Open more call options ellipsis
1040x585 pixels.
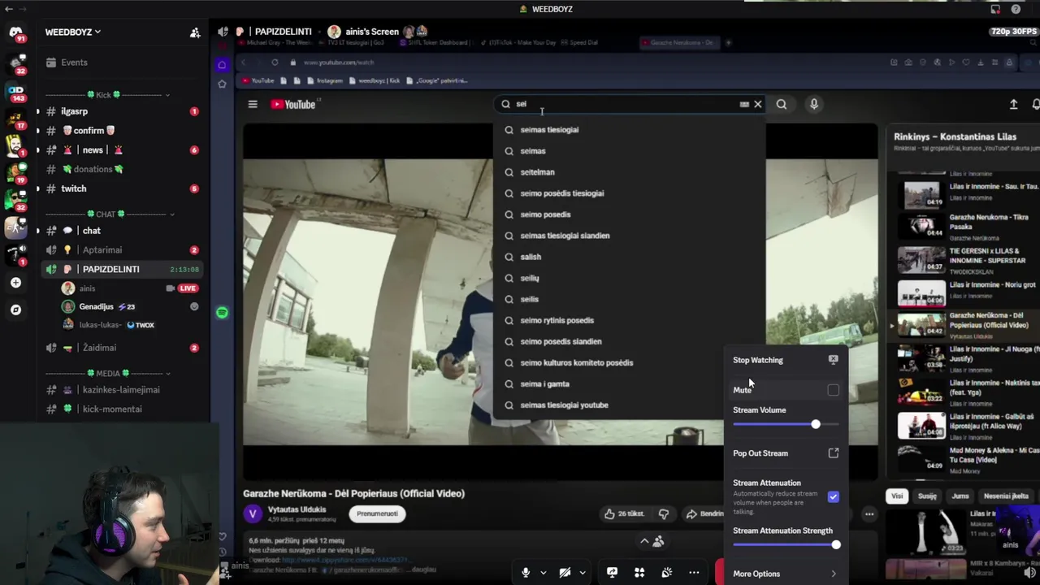click(x=694, y=573)
